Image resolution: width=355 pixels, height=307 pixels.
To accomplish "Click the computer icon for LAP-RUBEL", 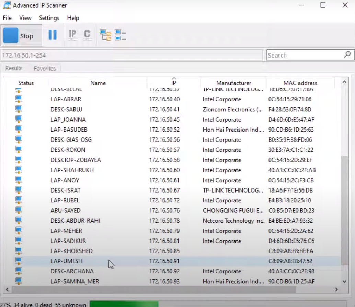I will (19, 200).
